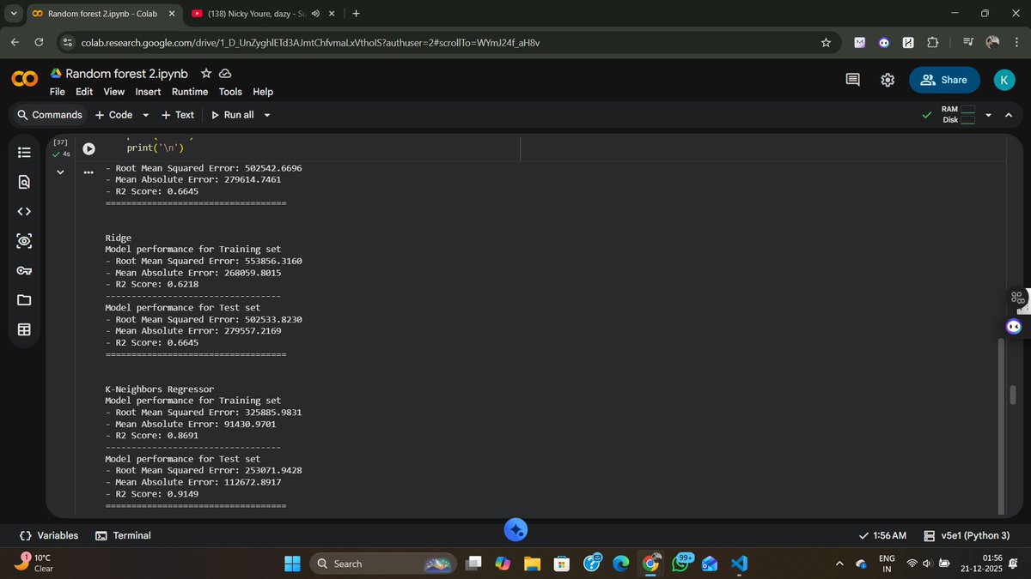Image resolution: width=1031 pixels, height=579 pixels.
Task: Open the purple face extension icon
Action: [x=860, y=42]
